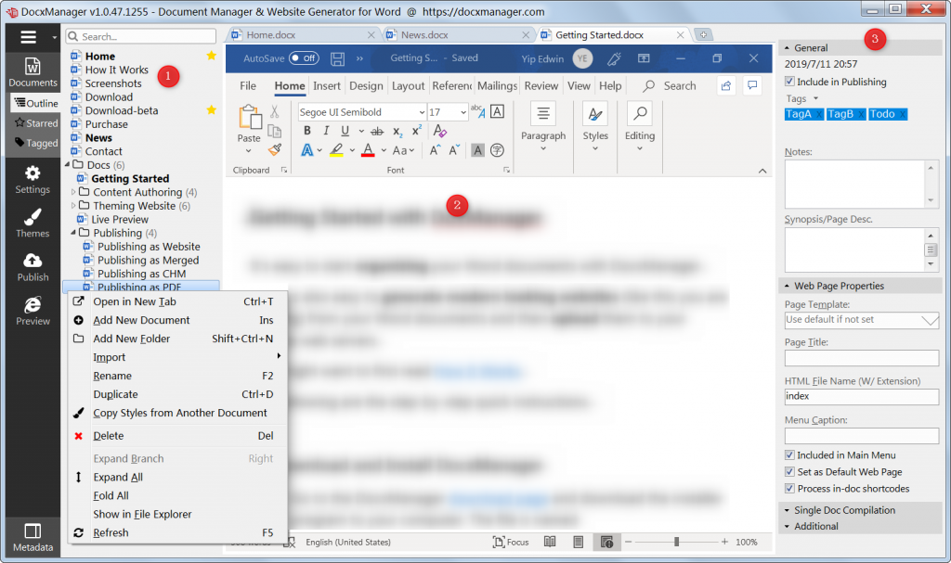This screenshot has height=563, width=951.
Task: Open the Change Case Aa button
Action: [x=403, y=149]
